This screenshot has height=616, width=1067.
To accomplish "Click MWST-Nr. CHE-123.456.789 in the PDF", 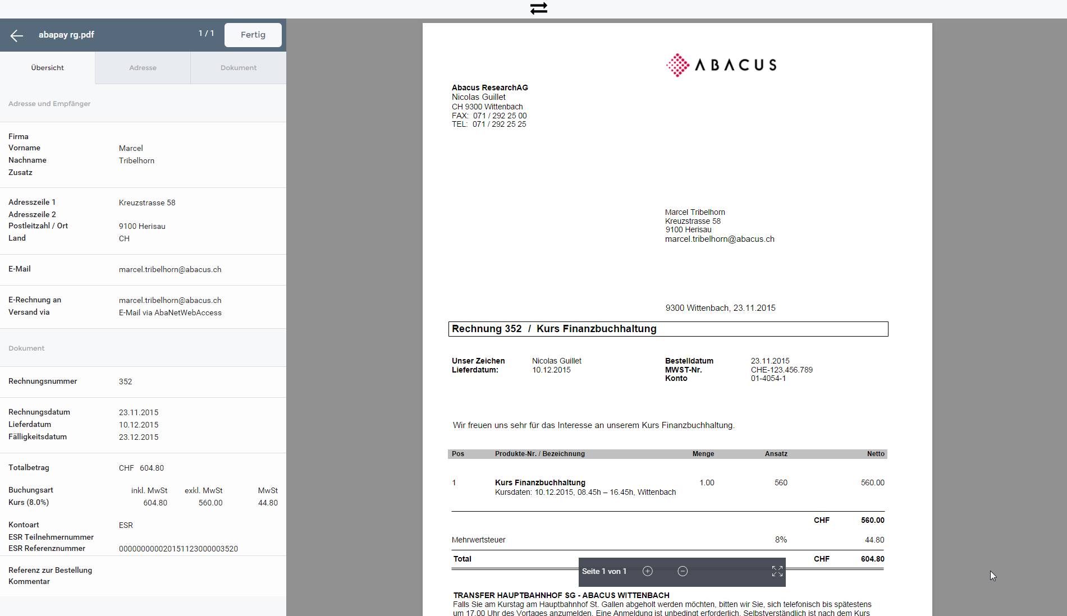I will pyautogui.click(x=782, y=370).
